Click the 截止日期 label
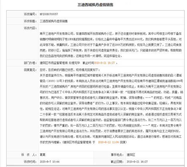 (x=117, y=162)
